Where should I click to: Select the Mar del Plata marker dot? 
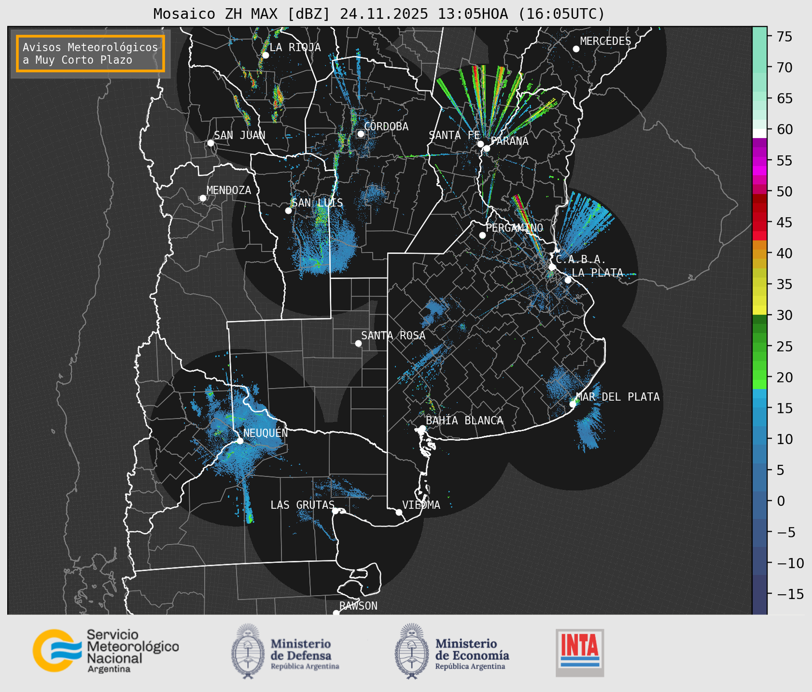point(573,404)
